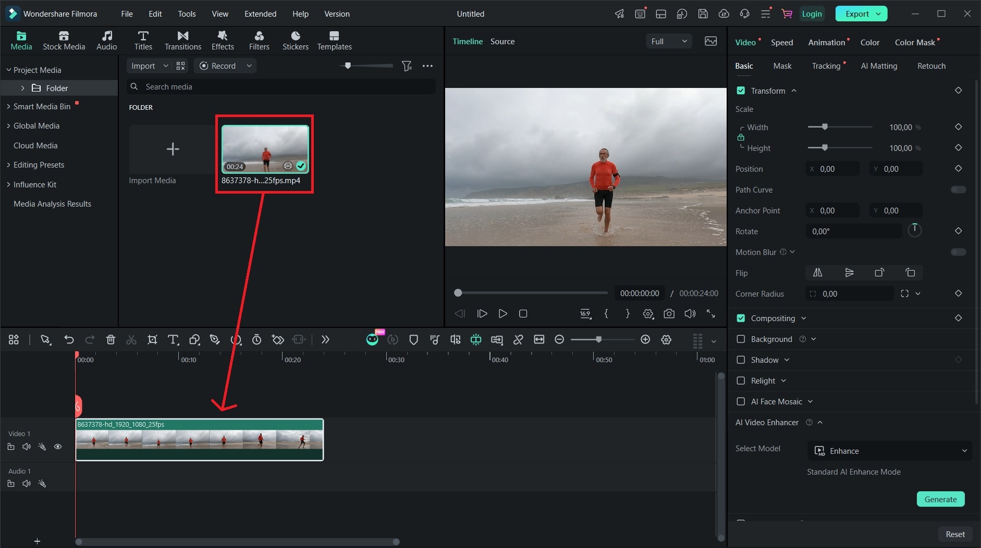Expand the Global Media tree item

[x=8, y=126]
